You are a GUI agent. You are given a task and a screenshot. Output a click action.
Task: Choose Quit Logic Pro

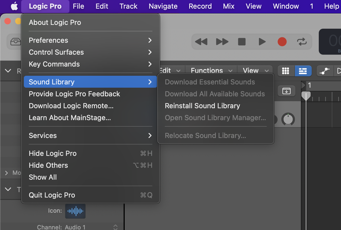pyautogui.click(x=90, y=195)
